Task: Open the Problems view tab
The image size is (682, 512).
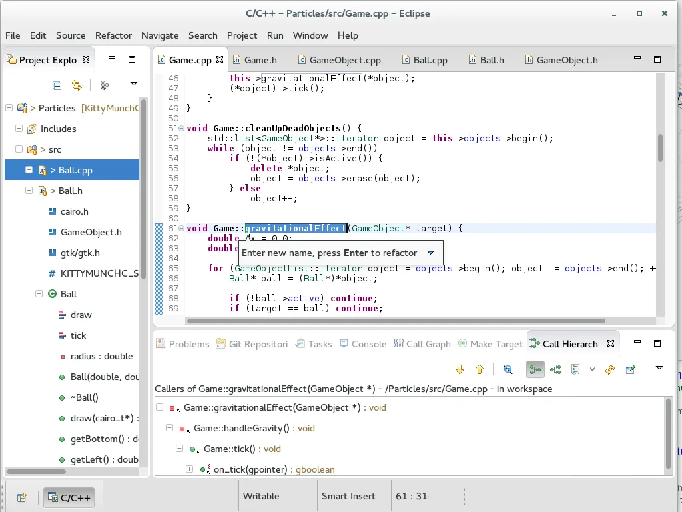Action: (182, 344)
